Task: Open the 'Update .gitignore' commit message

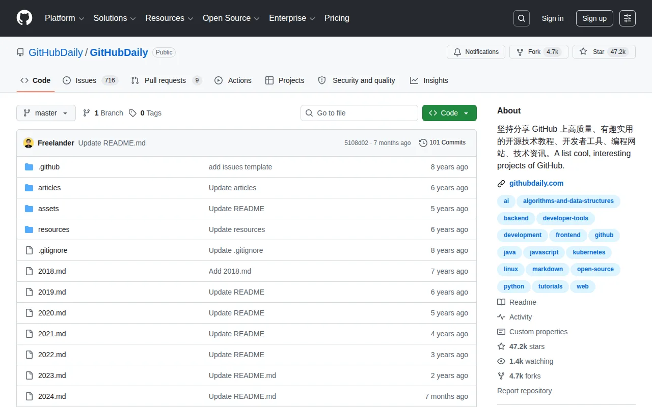Action: tap(236, 250)
